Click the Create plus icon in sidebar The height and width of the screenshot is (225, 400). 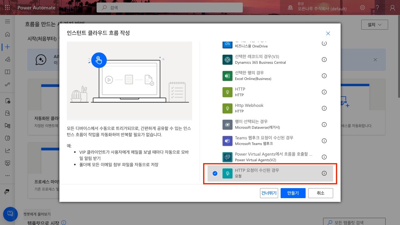pyautogui.click(x=7, y=47)
